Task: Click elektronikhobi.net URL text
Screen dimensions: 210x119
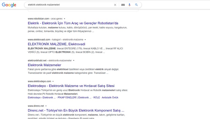Action: pyautogui.click(x=37, y=60)
